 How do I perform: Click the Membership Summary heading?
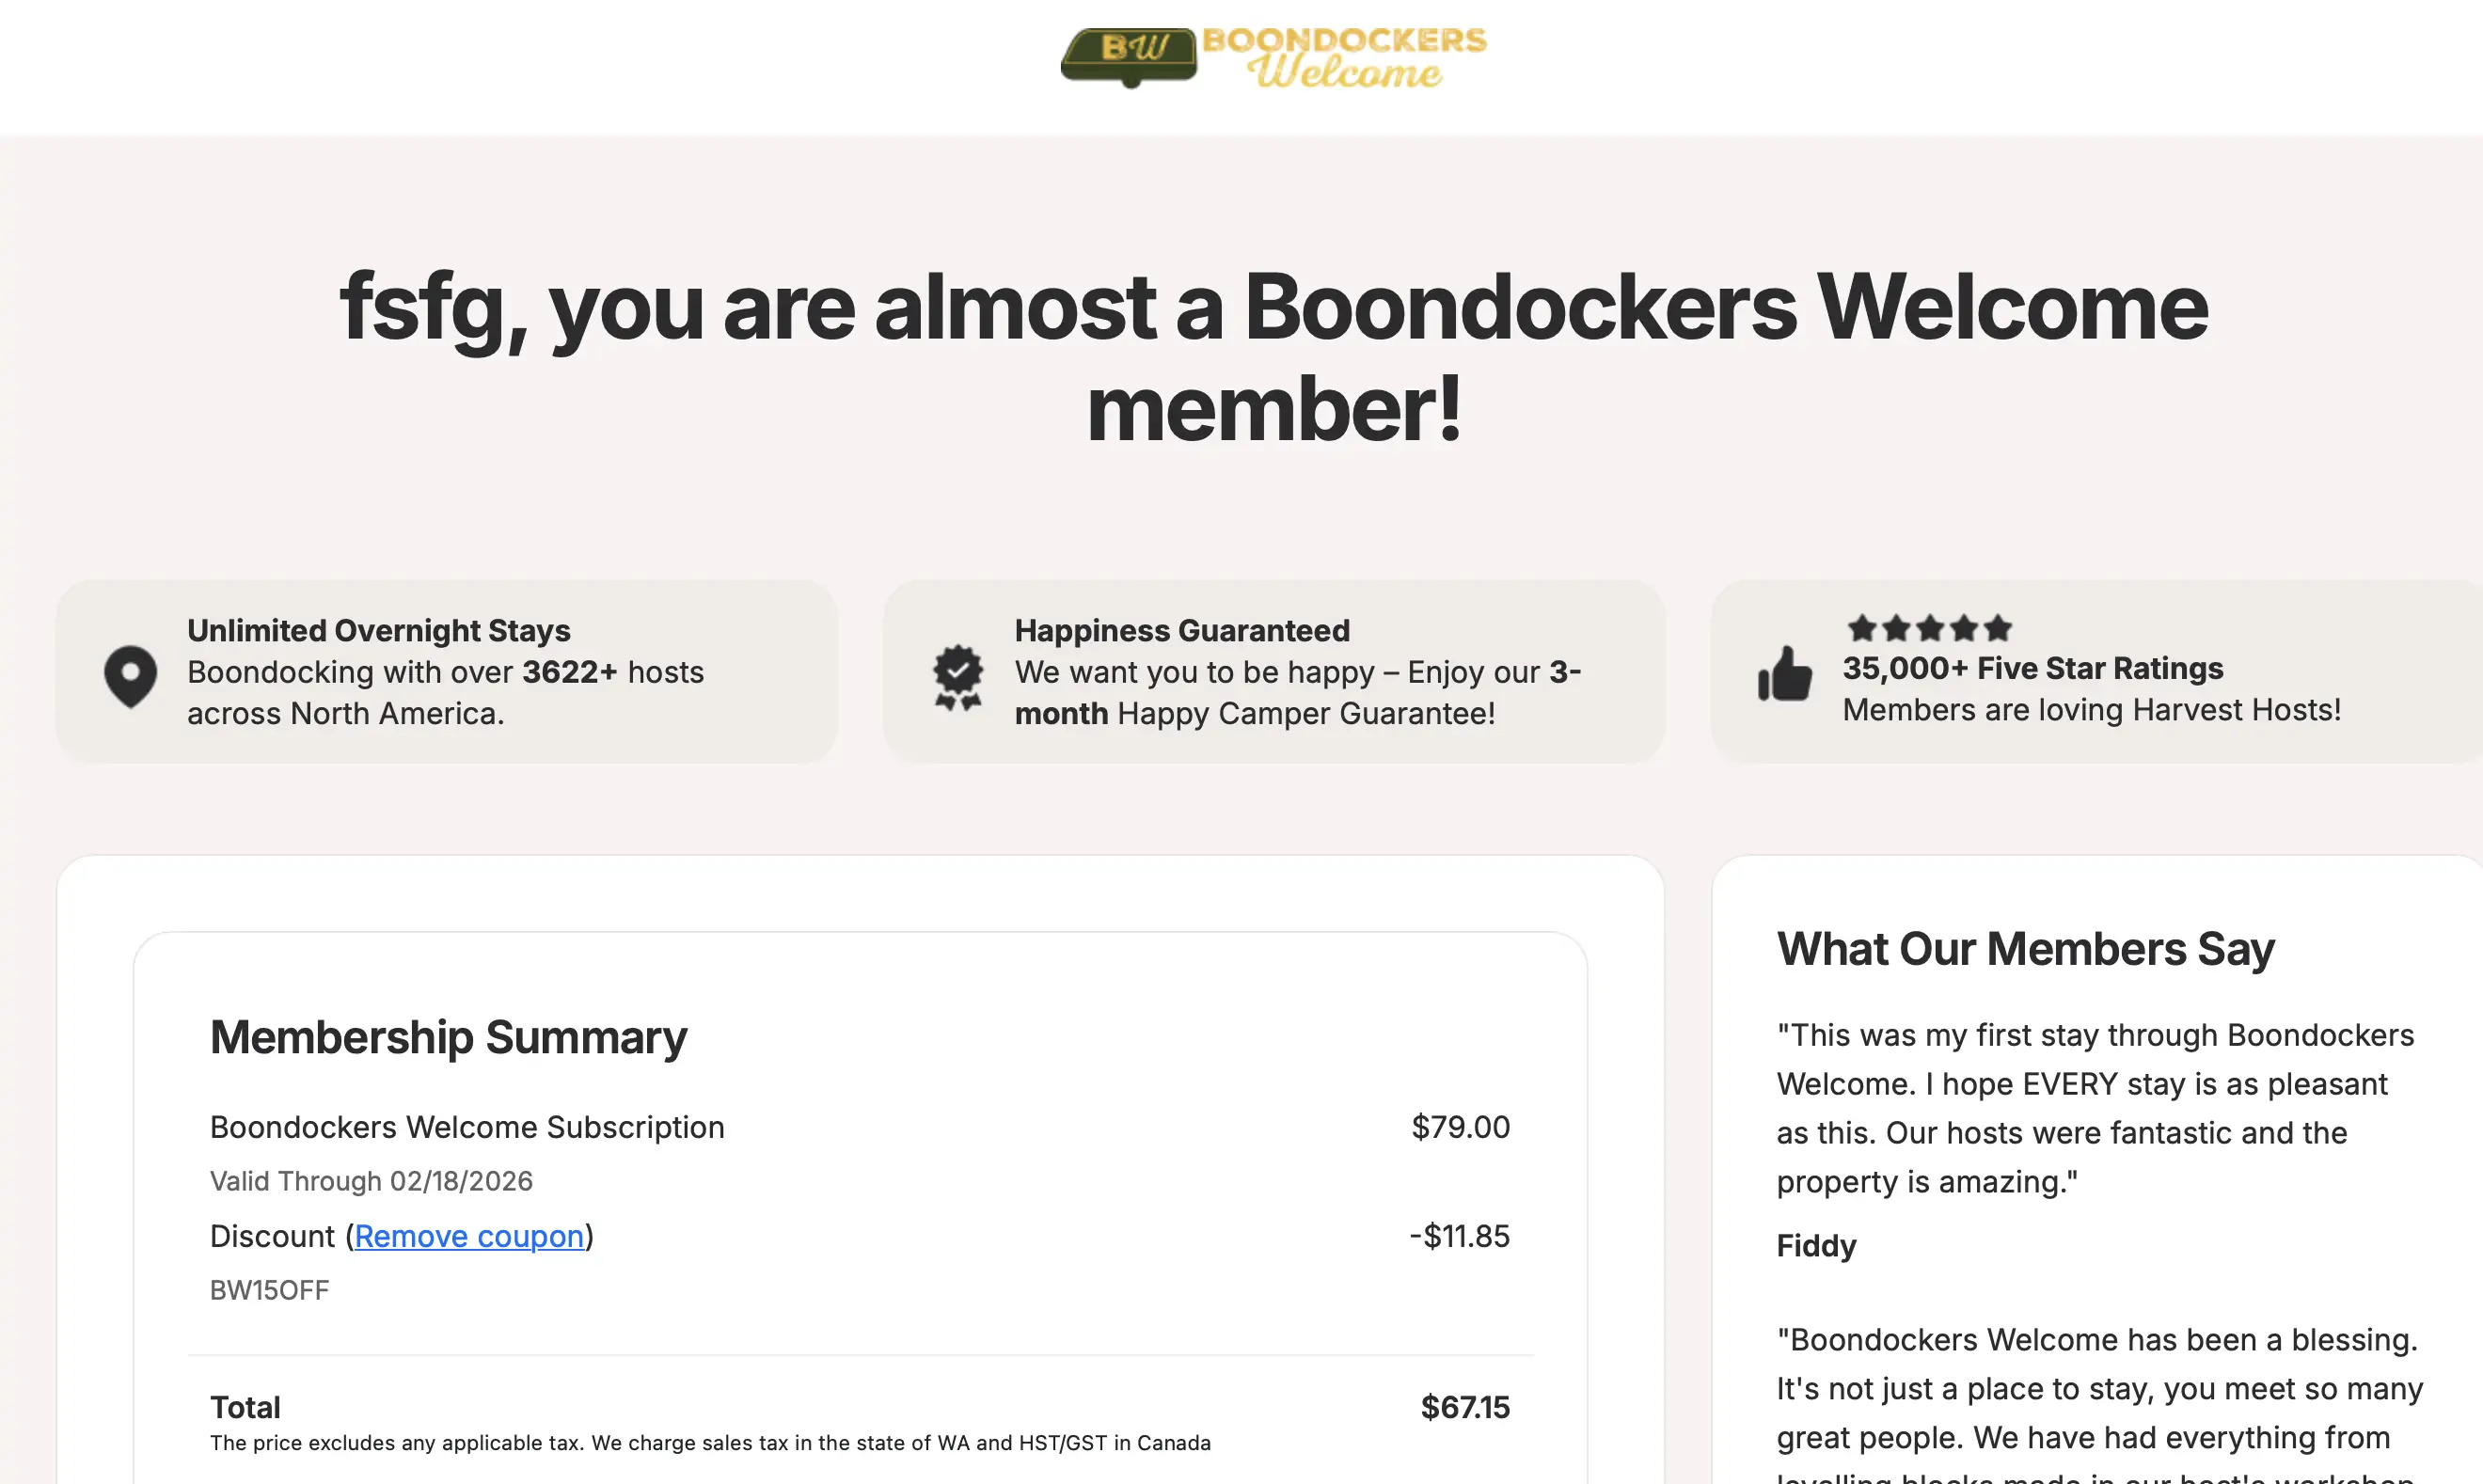pos(449,1037)
